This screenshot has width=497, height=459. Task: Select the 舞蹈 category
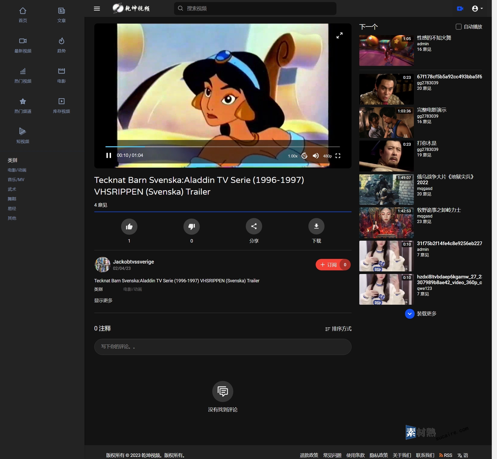click(x=12, y=199)
